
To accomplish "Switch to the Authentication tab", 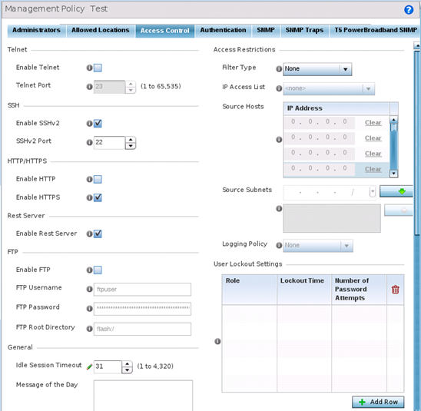I will pyautogui.click(x=223, y=30).
